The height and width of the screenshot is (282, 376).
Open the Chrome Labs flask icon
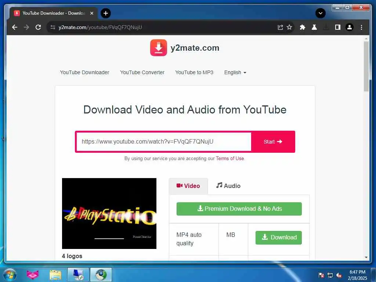(314, 27)
